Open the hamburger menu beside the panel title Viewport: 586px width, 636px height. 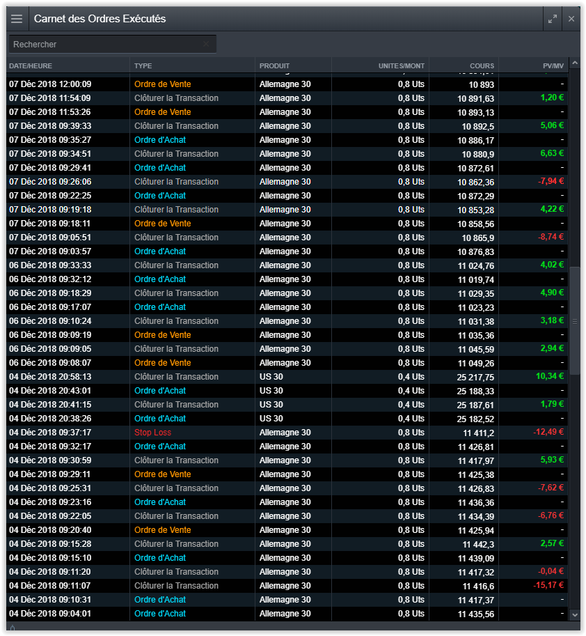pos(17,19)
